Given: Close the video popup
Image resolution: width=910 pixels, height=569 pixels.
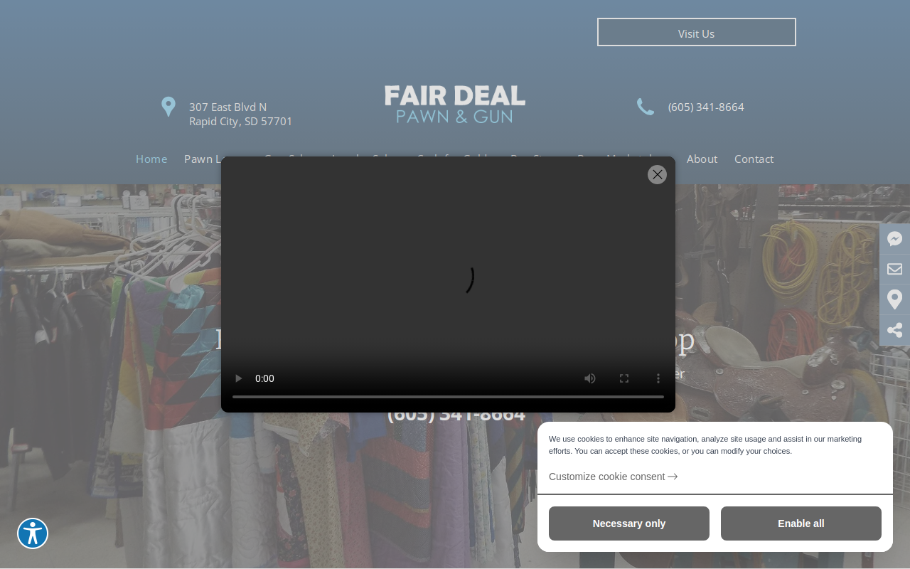Looking at the screenshot, I should point(657,174).
